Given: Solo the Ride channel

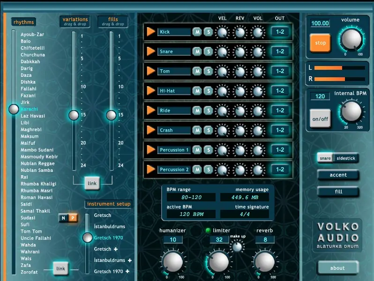Looking at the screenshot, I should [209, 111].
